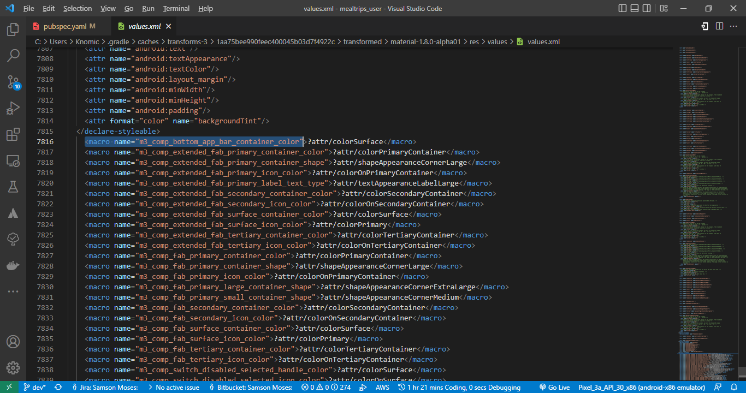This screenshot has width=746, height=393.
Task: Open the Docker whale icon view
Action: (x=13, y=265)
